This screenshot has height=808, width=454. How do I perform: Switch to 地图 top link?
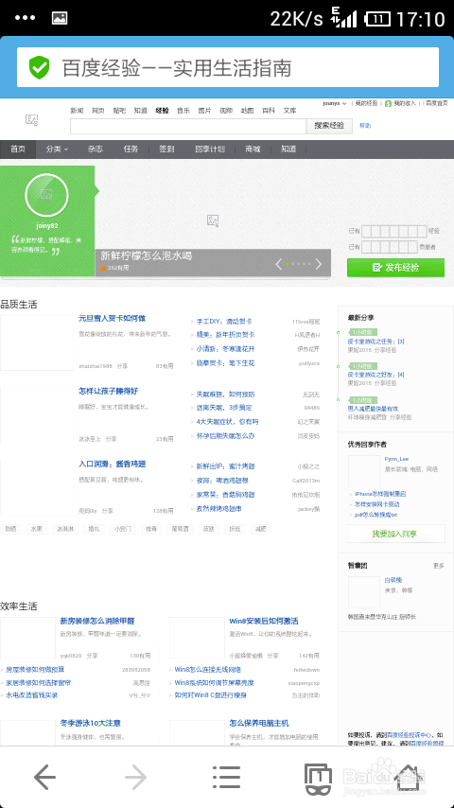[x=248, y=111]
